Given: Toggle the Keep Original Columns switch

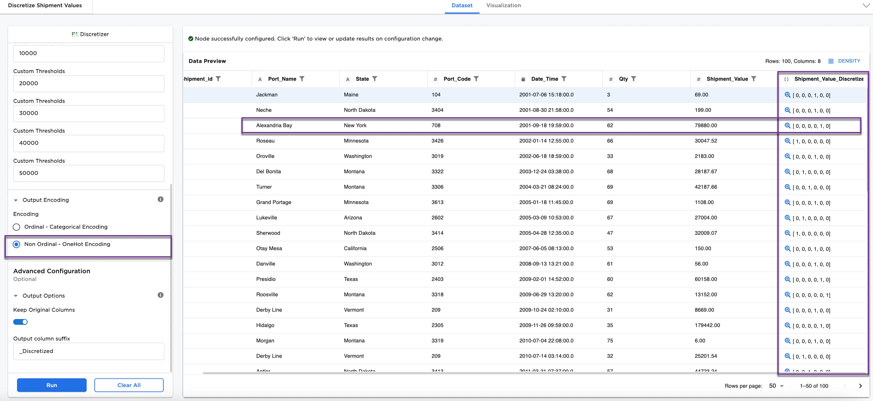Looking at the screenshot, I should pos(20,322).
